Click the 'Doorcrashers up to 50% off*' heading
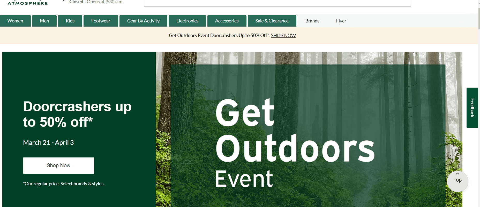 point(77,114)
